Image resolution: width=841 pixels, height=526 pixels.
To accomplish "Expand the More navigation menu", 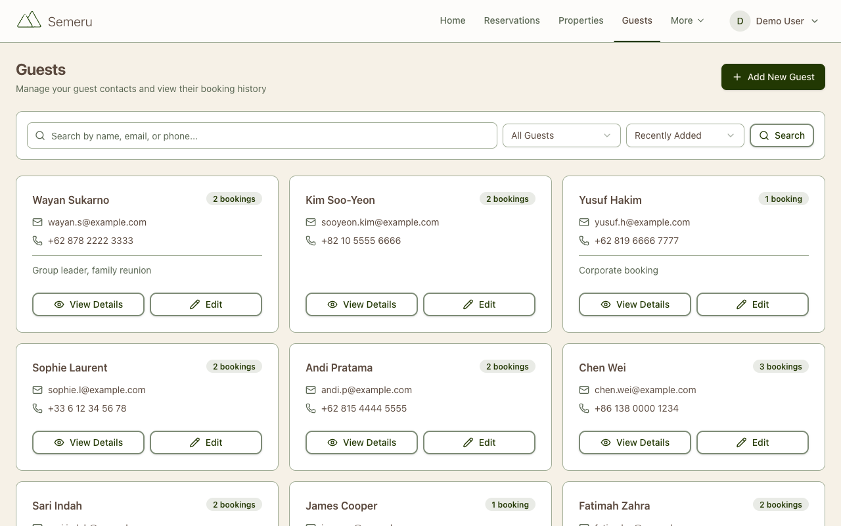I will (x=687, y=20).
